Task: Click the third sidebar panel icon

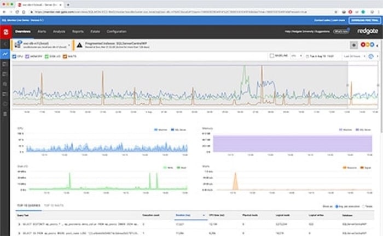Action: tap(5, 74)
